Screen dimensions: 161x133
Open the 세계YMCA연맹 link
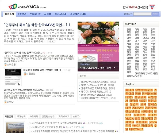pyautogui.click(x=134, y=76)
